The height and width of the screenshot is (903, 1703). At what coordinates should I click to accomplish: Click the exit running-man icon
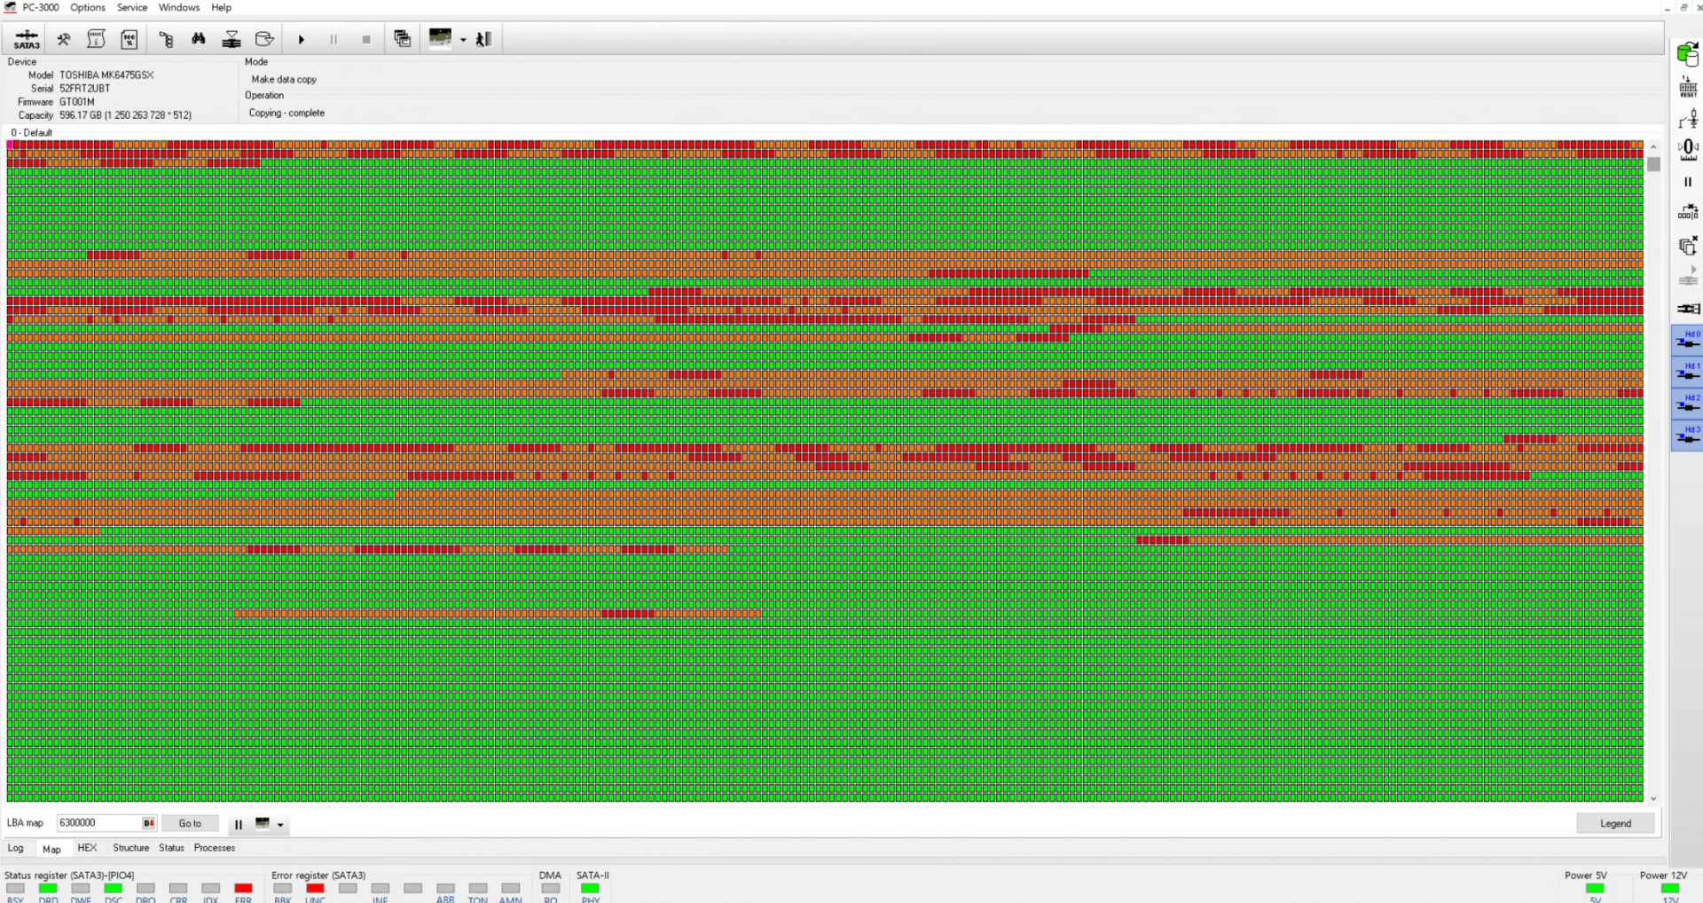coord(483,39)
